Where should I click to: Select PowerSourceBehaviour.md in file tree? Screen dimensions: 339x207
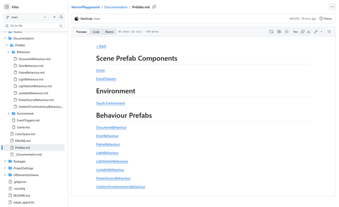click(x=36, y=100)
